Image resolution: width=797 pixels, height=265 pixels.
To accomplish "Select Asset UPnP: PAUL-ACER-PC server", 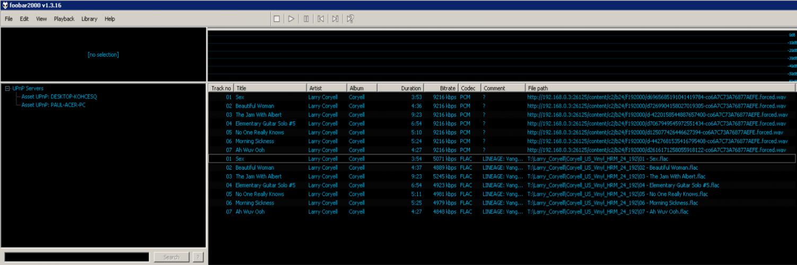I will pyautogui.click(x=54, y=105).
